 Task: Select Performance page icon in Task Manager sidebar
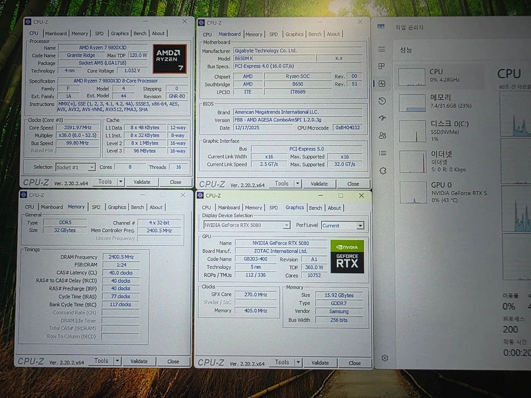[x=382, y=84]
